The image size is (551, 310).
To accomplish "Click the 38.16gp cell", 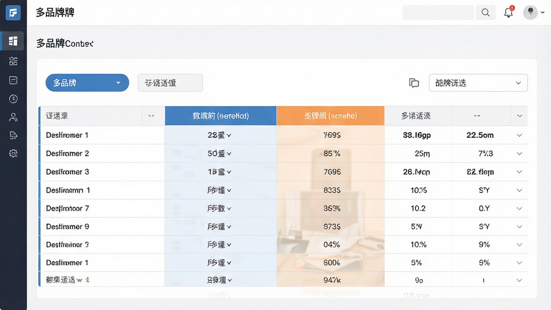I will click(417, 135).
